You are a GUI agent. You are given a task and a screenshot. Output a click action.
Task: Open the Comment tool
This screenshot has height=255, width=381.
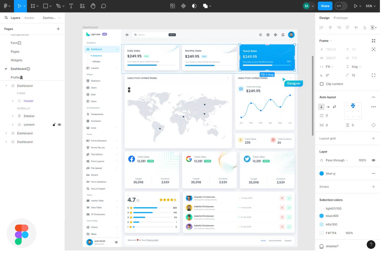[x=103, y=6]
